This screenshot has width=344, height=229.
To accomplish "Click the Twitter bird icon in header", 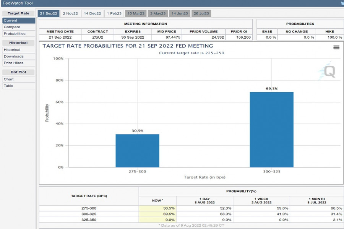I will click(x=342, y=3).
